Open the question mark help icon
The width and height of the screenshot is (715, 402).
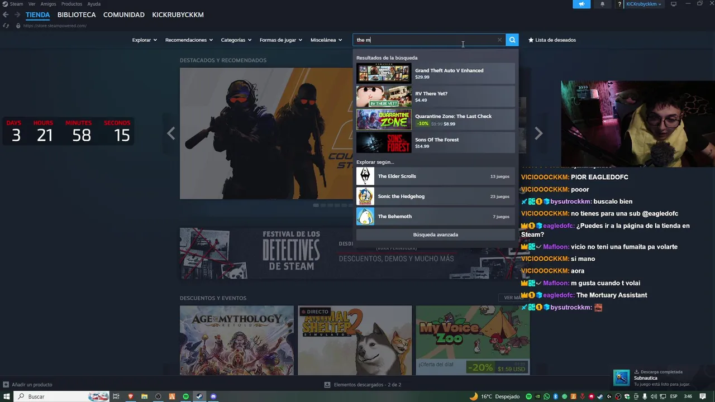(x=619, y=4)
